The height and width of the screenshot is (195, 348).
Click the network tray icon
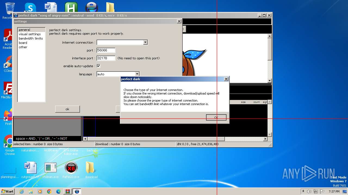coord(316,191)
